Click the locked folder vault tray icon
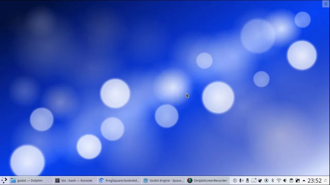Screen dimensions: 330x185 point(298,180)
